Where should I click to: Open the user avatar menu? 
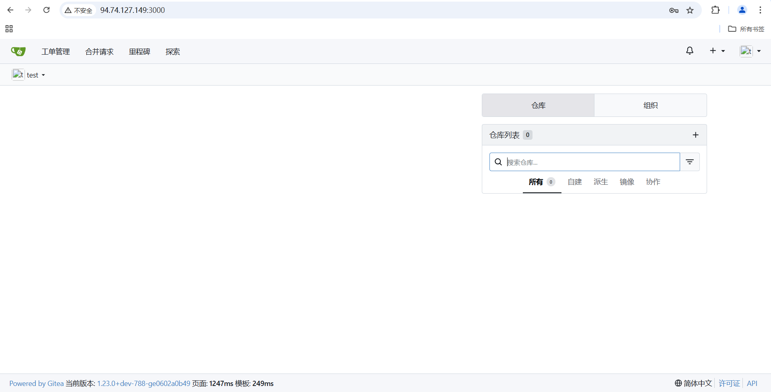click(x=750, y=51)
